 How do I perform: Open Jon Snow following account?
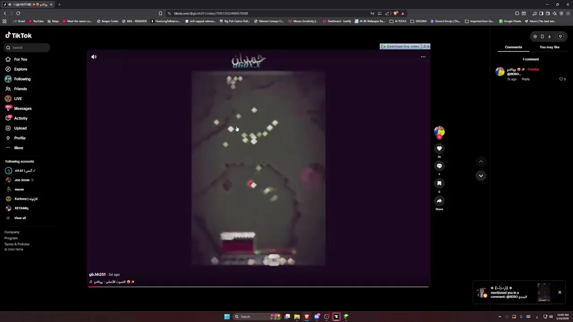tap(20, 180)
